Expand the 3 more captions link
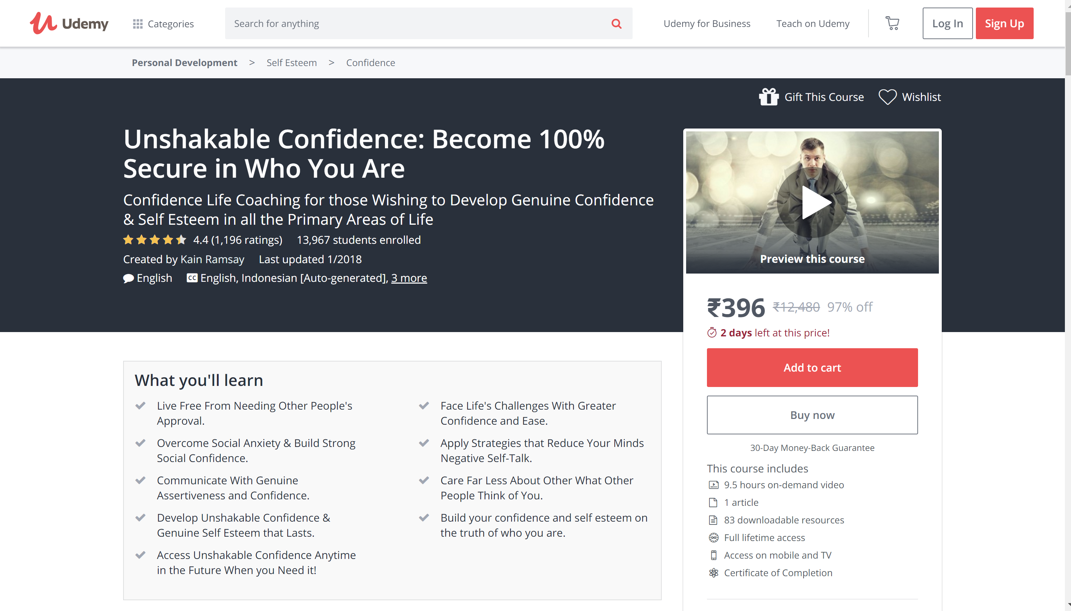Viewport: 1071px width, 611px height. click(409, 278)
